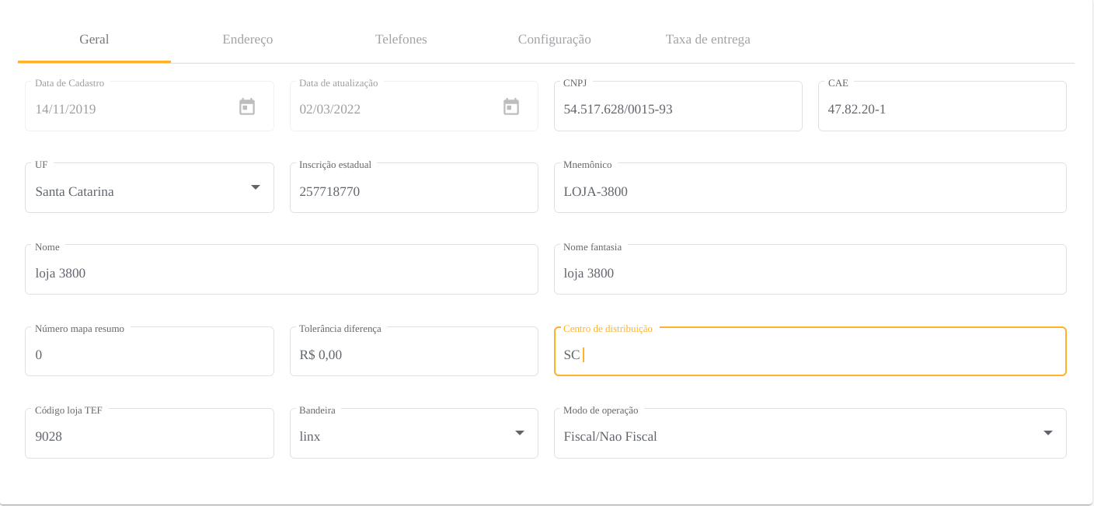The image size is (1094, 506).
Task: Click the Mnemônico field
Action: [810, 191]
